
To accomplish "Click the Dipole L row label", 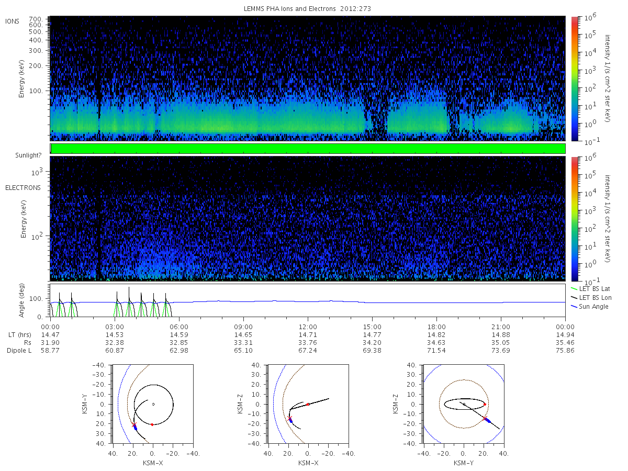I will pyautogui.click(x=18, y=350).
